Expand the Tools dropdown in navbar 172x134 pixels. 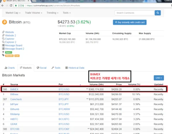pyautogui.click(x=67, y=13)
